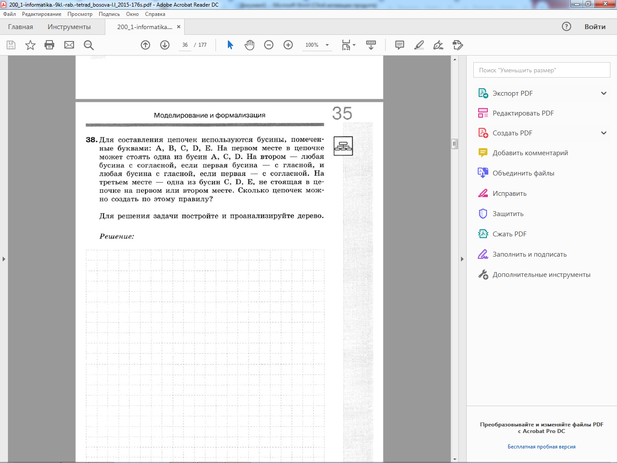The image size is (617, 463).
Task: Click the page number field
Action: click(x=185, y=45)
